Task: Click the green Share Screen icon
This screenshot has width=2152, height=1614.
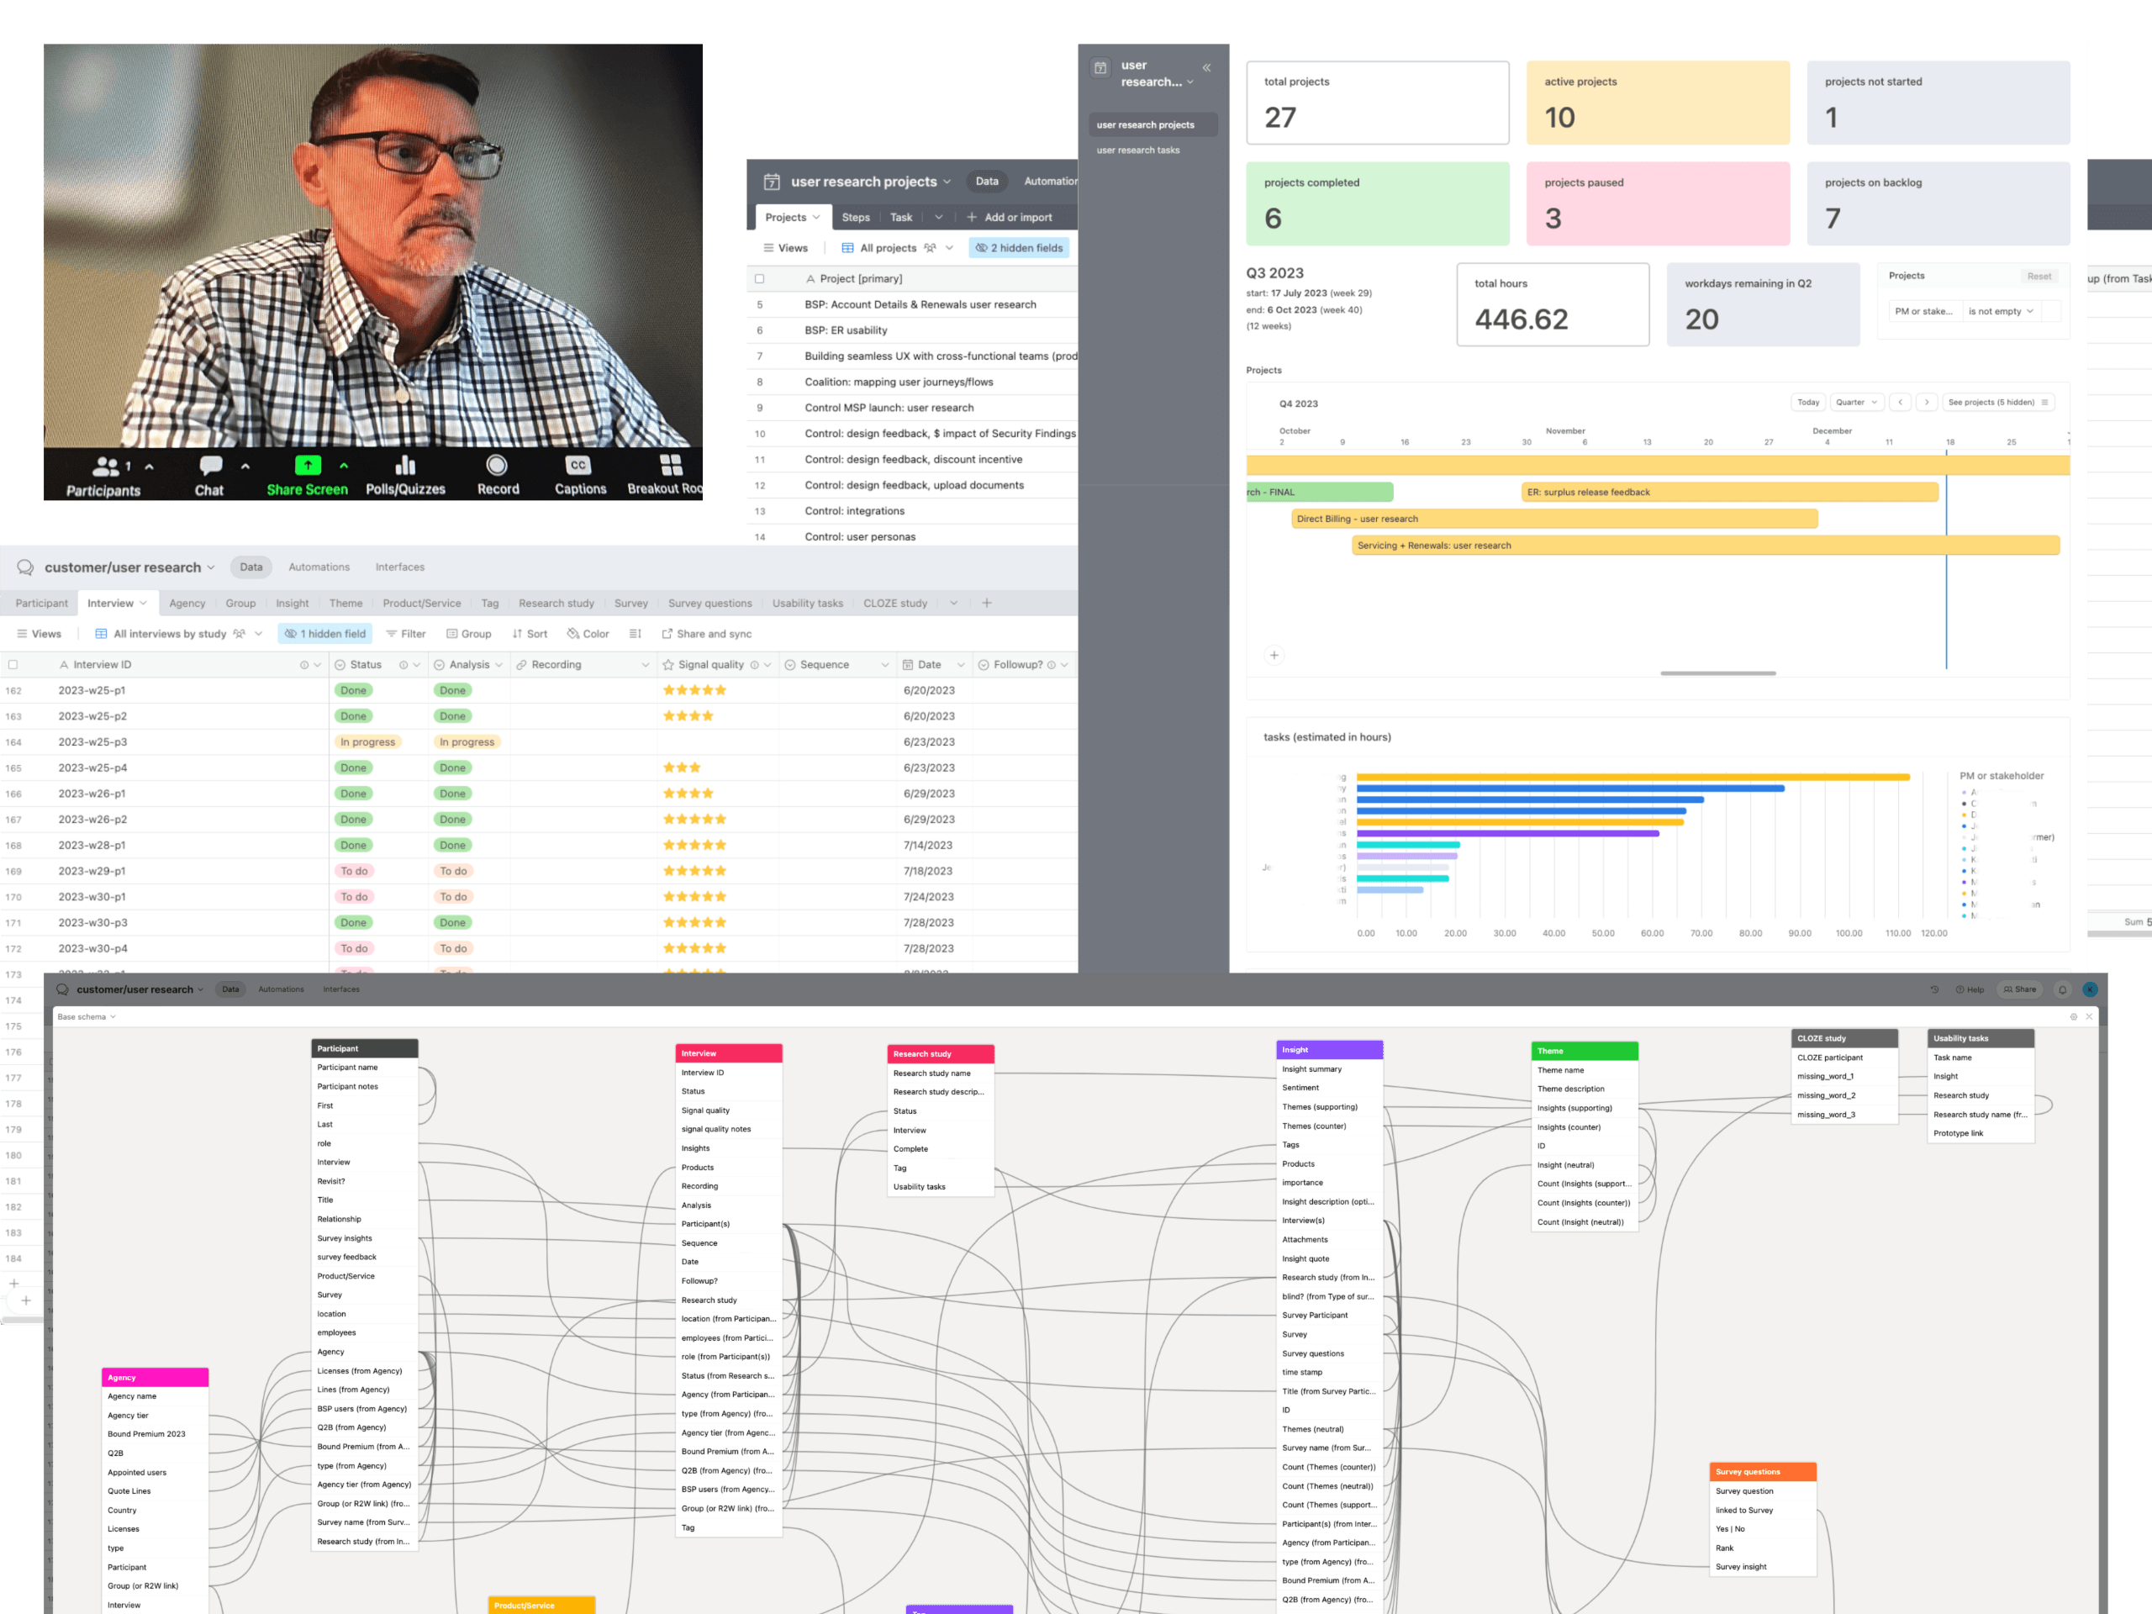Action: [x=308, y=466]
